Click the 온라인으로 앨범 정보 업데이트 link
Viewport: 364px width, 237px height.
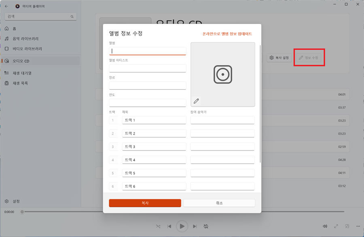[x=227, y=34]
